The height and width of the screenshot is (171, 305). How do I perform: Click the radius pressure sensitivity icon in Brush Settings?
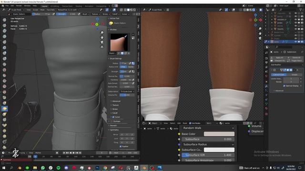pos(130,63)
